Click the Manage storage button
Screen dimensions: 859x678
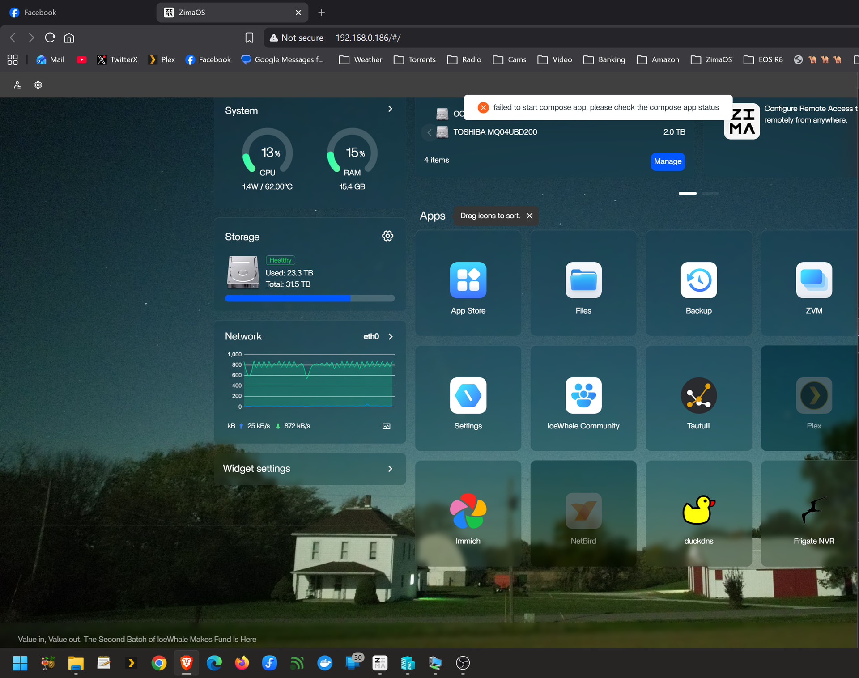click(667, 161)
